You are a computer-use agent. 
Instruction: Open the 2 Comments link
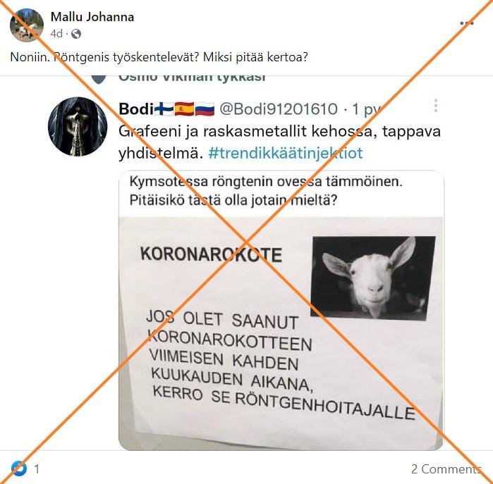pos(446,469)
